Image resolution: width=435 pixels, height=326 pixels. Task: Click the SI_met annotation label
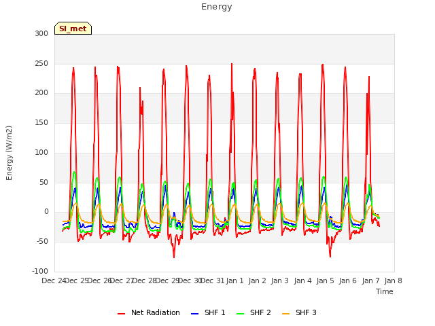[x=73, y=29]
